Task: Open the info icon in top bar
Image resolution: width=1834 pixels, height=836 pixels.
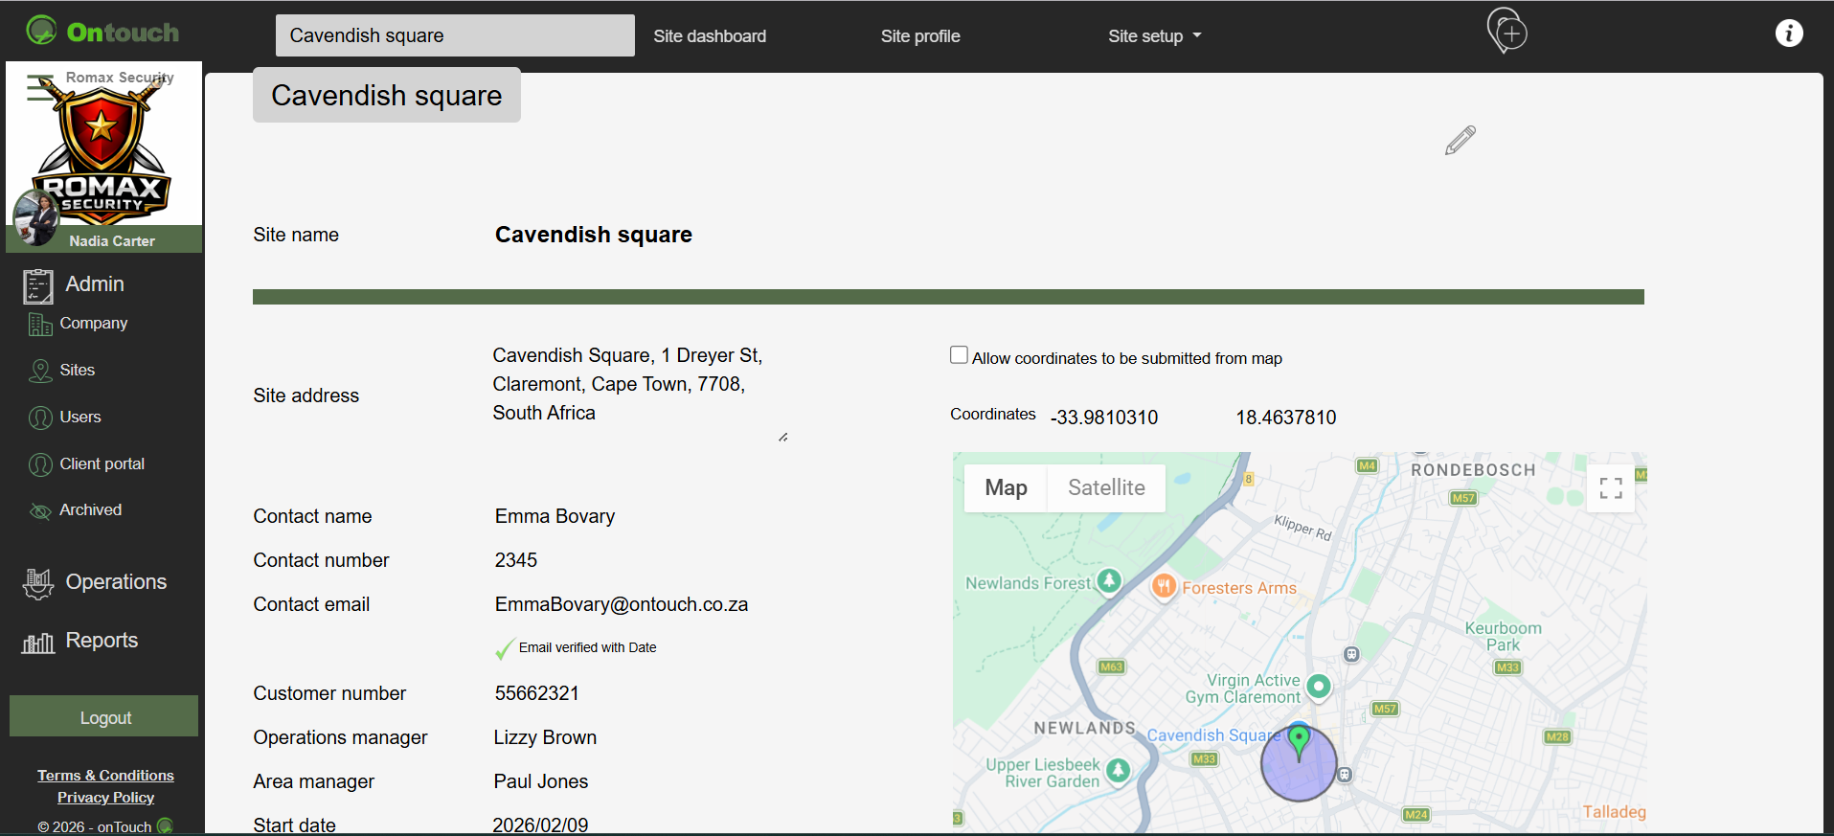Action: [1788, 34]
